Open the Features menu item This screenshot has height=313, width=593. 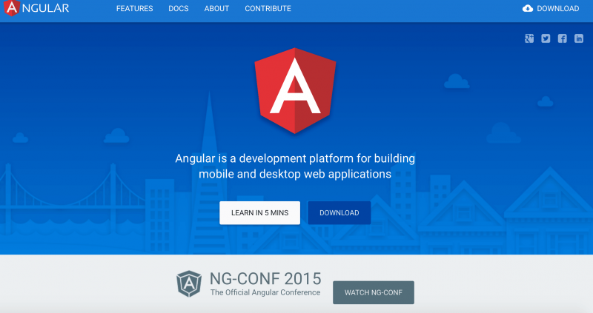134,9
